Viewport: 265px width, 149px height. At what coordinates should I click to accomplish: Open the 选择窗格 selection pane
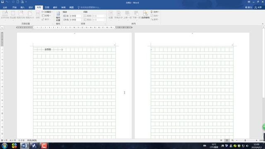click(145, 15)
